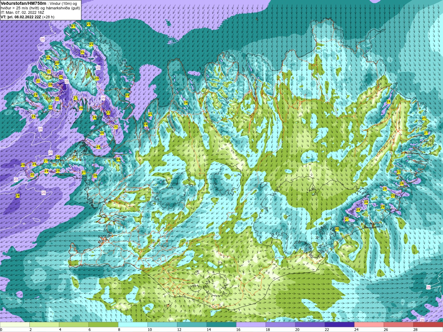Click the legend scale number 0

tap(1, 330)
